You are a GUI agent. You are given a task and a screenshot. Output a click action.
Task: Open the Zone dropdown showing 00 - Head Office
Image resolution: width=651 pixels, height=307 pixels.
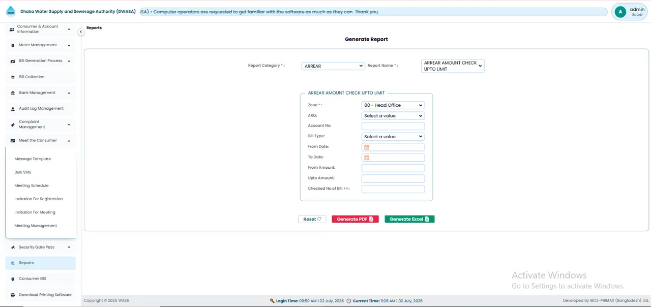[393, 105]
